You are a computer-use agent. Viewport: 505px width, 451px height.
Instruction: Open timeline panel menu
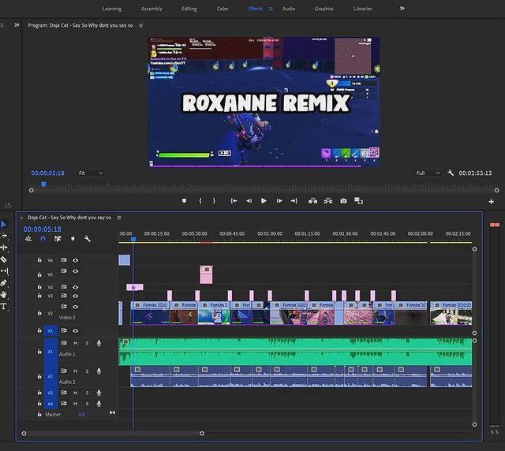[119, 218]
